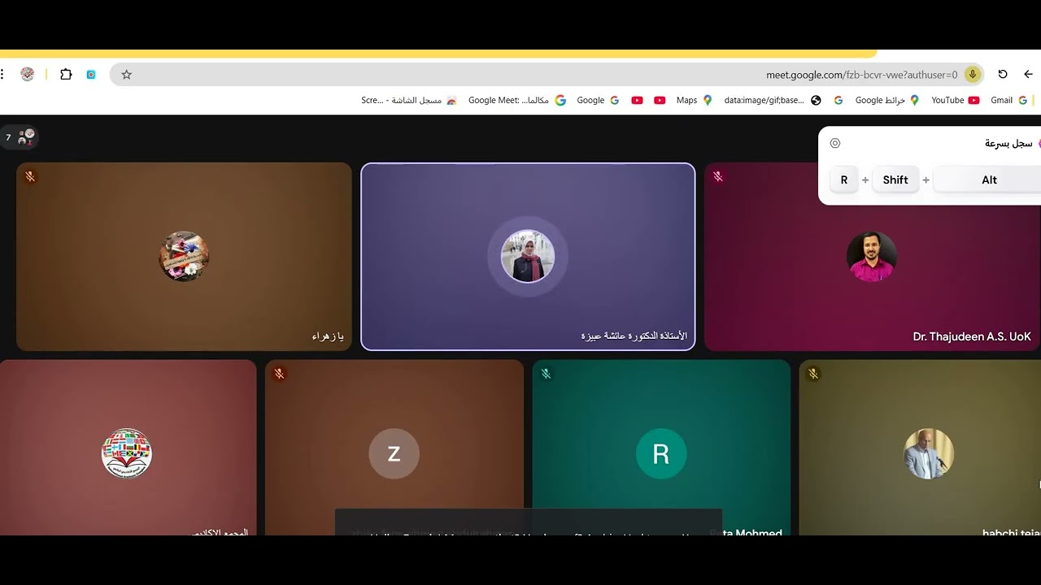Click muted mic icon on يا زهراء tile
Screen dimensions: 1041x585
tap(30, 176)
